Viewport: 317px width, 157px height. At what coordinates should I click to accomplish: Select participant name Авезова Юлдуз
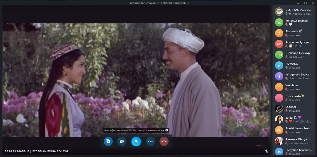pyautogui.click(x=296, y=139)
